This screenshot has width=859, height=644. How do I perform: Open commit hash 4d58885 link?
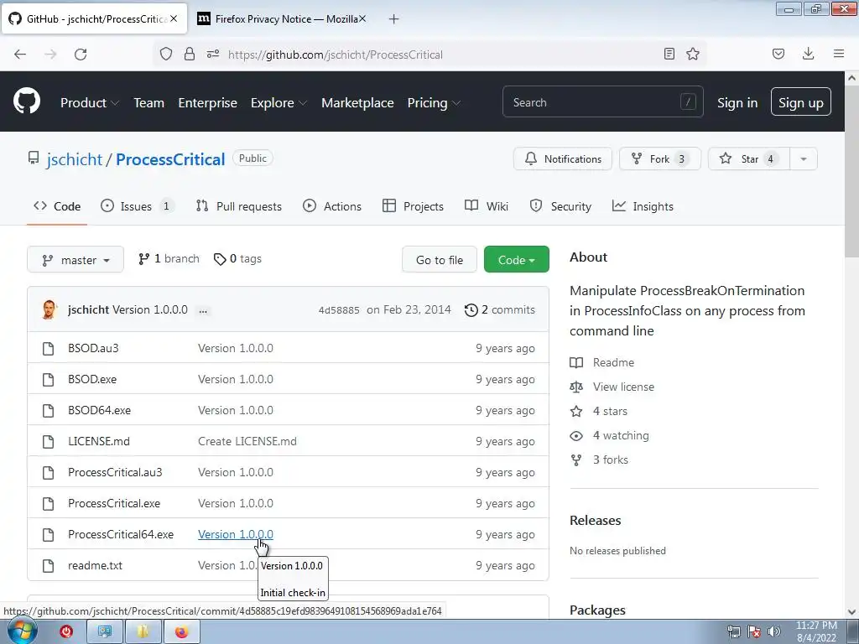tap(339, 310)
